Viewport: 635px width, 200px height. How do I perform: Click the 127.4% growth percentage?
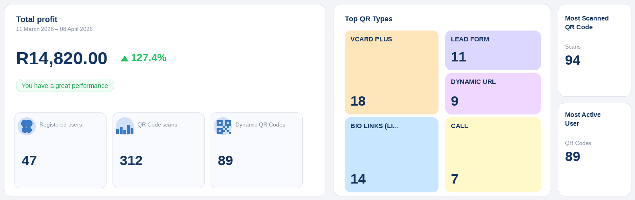click(149, 58)
